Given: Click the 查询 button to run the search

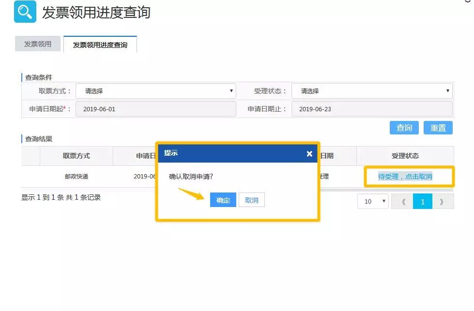Looking at the screenshot, I should pyautogui.click(x=403, y=128).
